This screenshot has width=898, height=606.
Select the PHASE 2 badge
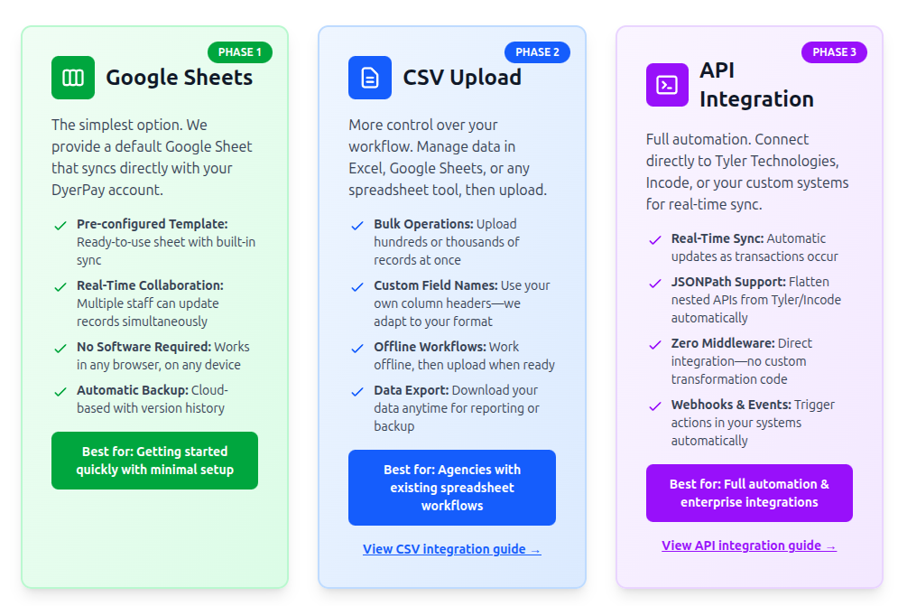(537, 52)
